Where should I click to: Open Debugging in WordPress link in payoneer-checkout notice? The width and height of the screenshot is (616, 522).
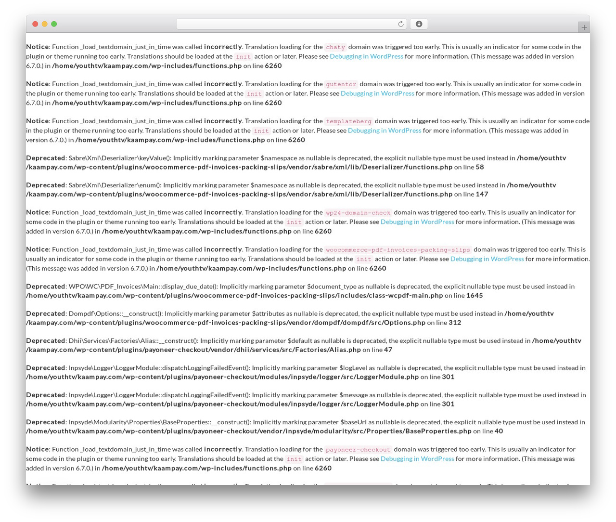[x=417, y=459]
